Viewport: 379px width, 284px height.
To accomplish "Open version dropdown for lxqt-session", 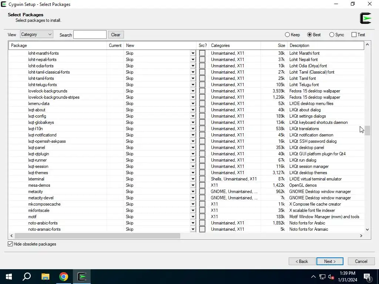I will (193, 166).
